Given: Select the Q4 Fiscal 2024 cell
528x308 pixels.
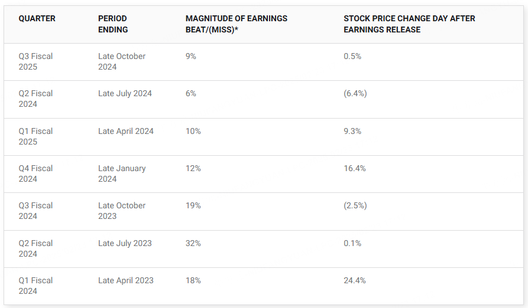Looking at the screenshot, I should point(35,173).
